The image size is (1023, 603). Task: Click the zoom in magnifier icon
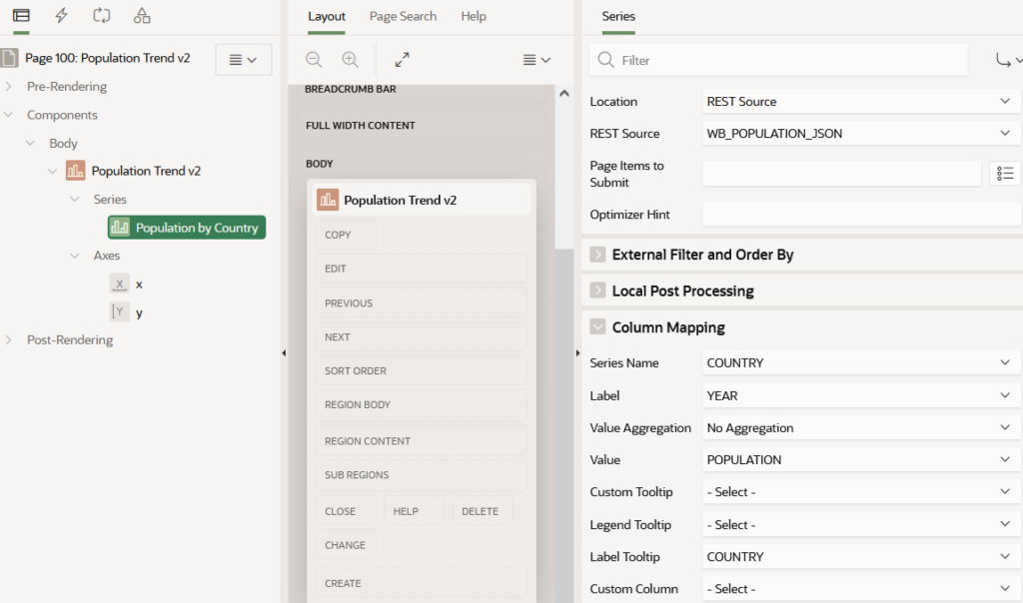pyautogui.click(x=350, y=60)
